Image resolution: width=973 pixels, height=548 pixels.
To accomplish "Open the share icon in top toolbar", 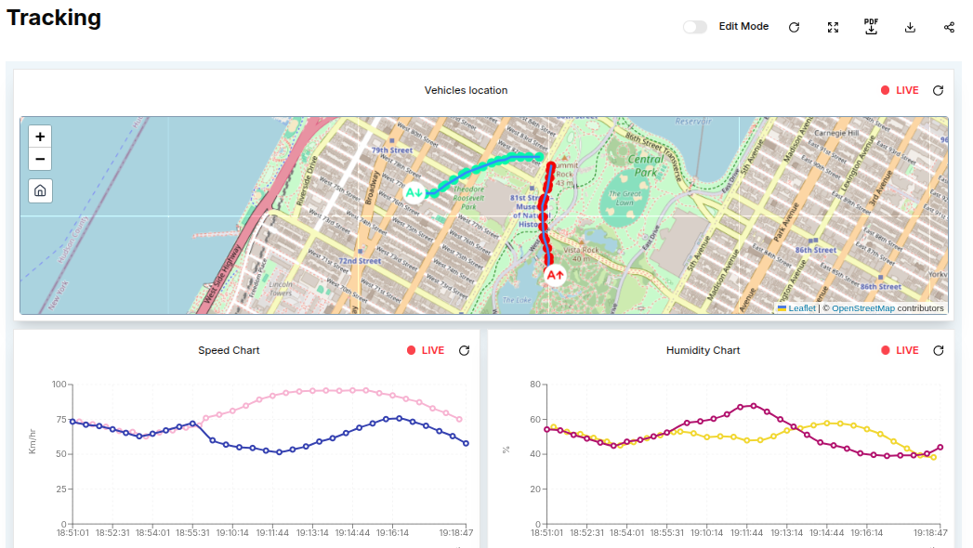I will (x=949, y=27).
